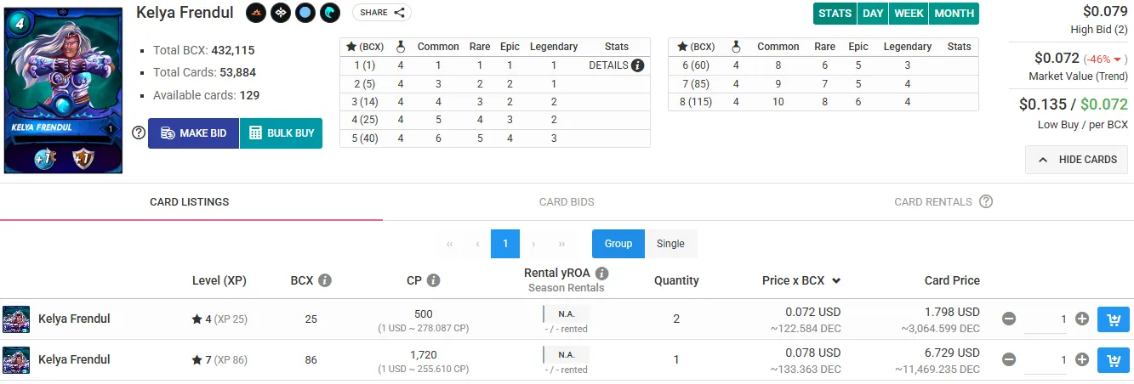Click the Kelya Frendul card image
The height and width of the screenshot is (384, 1134).
[x=64, y=88]
